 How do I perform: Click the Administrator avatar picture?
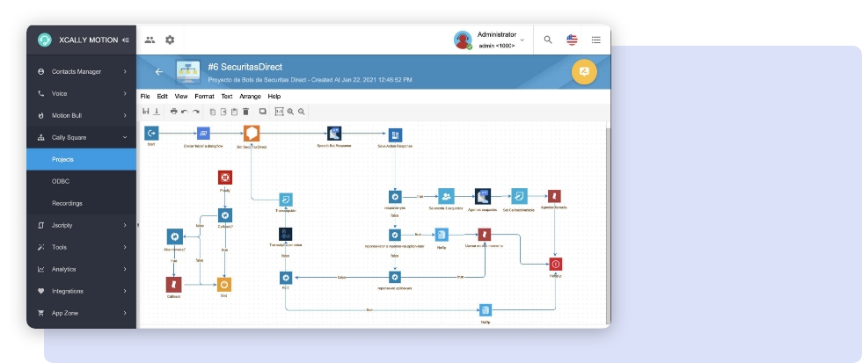tap(463, 40)
